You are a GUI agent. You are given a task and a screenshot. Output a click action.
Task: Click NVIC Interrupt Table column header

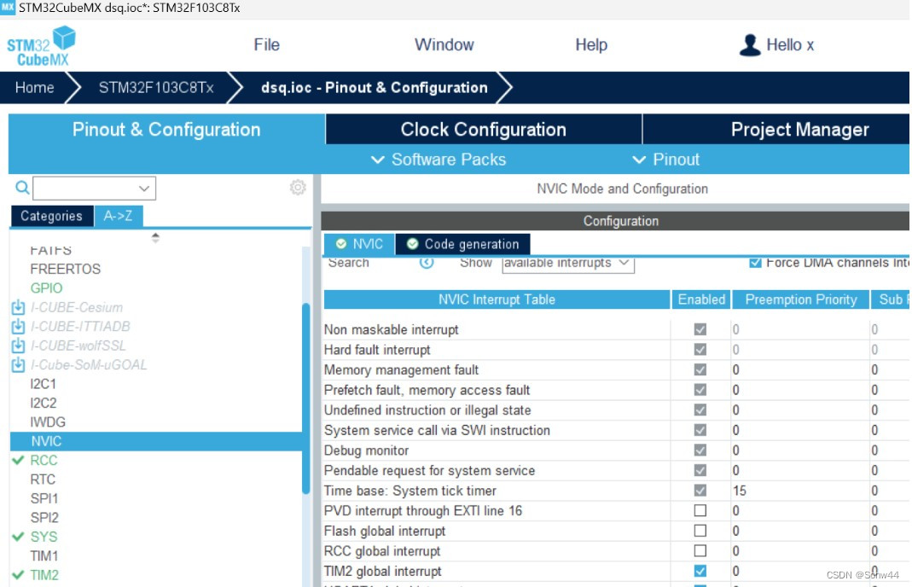point(497,299)
